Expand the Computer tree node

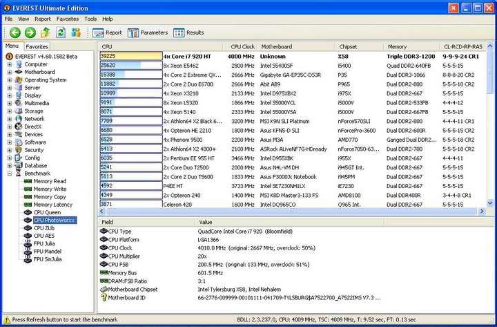click(10, 64)
